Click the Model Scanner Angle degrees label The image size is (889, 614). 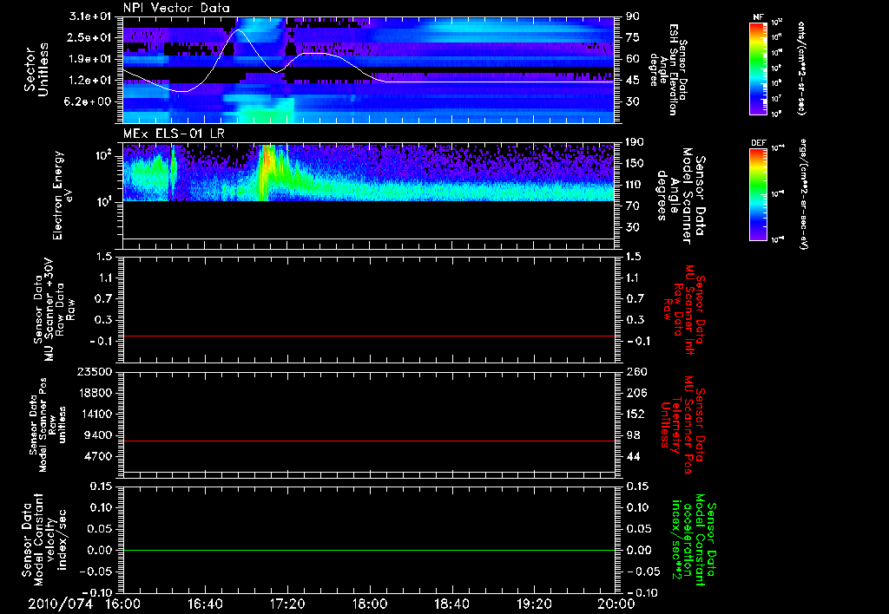pyautogui.click(x=681, y=196)
